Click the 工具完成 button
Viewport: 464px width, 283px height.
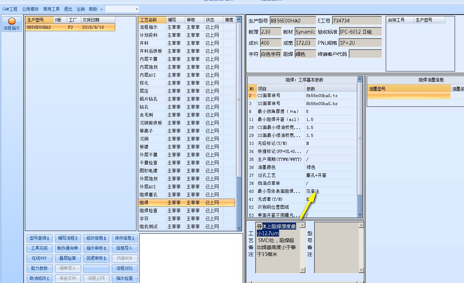(39, 248)
